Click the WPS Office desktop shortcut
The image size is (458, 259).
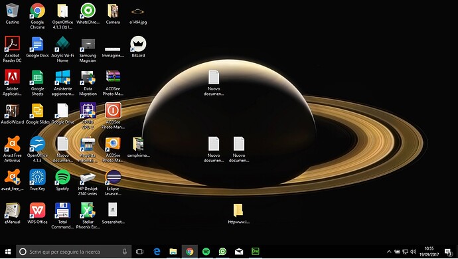(37, 213)
